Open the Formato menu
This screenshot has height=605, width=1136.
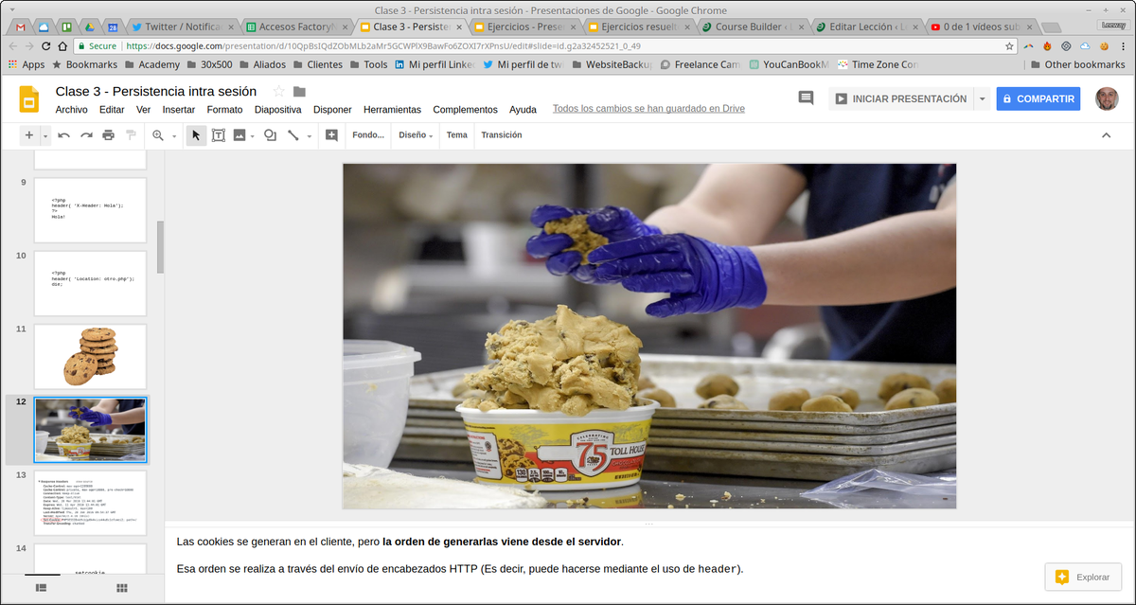pyautogui.click(x=224, y=110)
